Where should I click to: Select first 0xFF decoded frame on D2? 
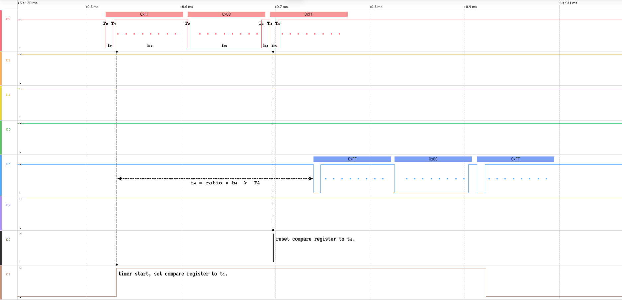[x=144, y=14]
